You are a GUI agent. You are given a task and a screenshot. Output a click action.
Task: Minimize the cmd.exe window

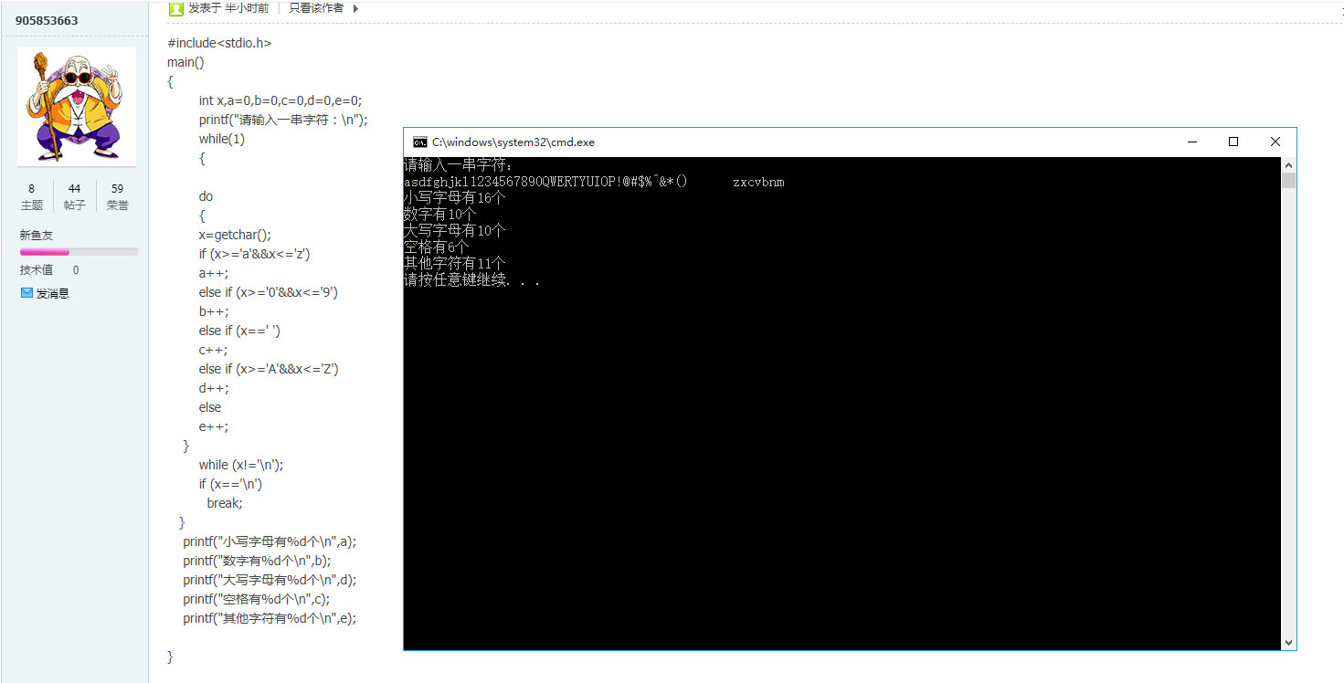tap(1191, 142)
